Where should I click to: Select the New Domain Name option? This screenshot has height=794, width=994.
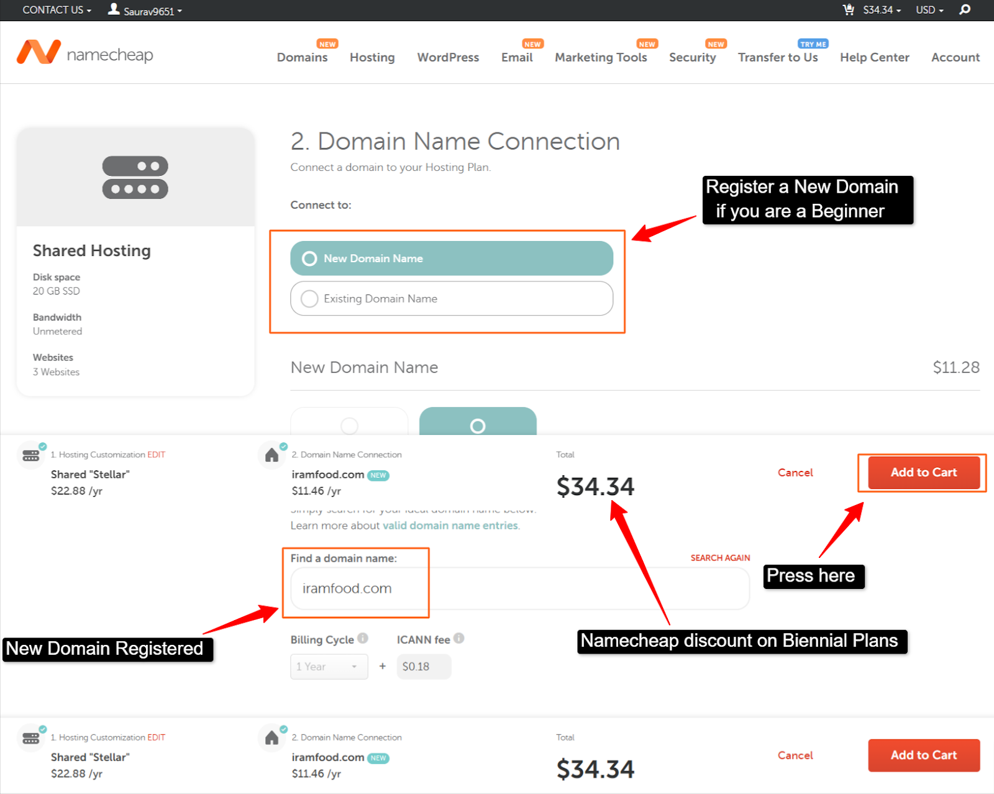(452, 258)
